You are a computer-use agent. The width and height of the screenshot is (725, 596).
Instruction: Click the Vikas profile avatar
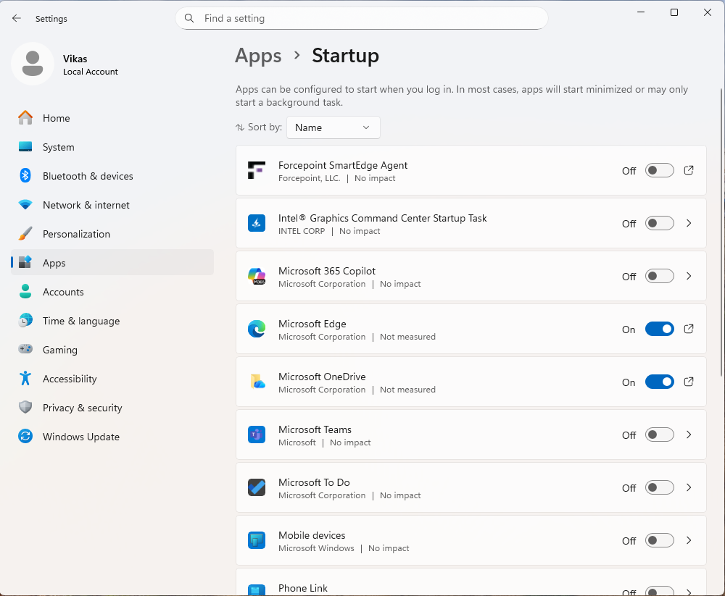(32, 64)
